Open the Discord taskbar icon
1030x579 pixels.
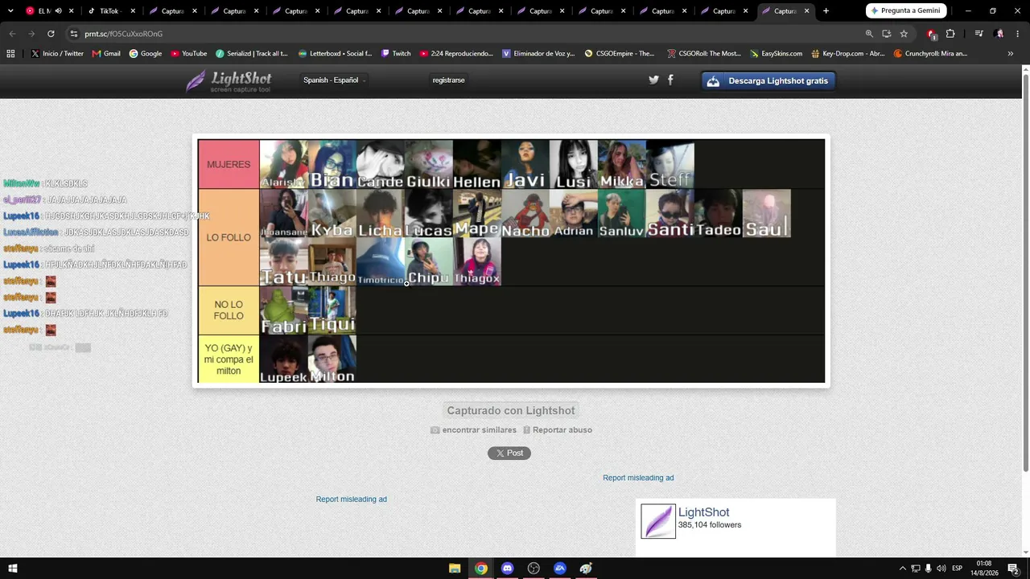point(507,569)
